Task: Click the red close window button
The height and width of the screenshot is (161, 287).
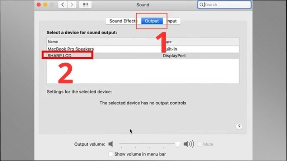Action: 39,5
